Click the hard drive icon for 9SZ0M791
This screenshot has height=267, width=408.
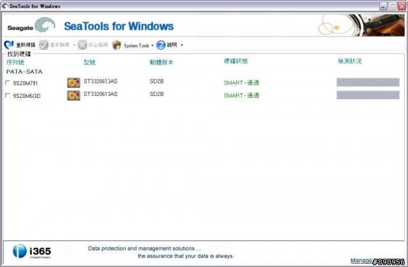point(74,83)
